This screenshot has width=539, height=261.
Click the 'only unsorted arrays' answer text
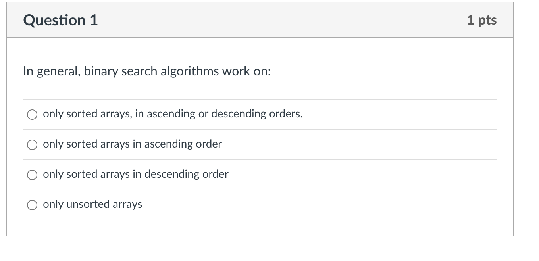[x=92, y=204]
